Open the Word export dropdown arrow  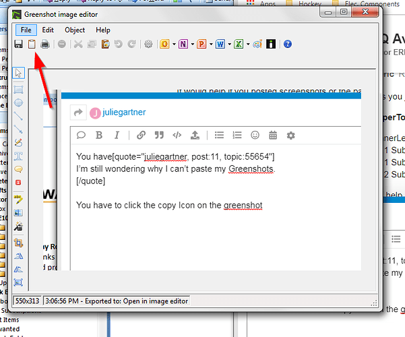230,44
